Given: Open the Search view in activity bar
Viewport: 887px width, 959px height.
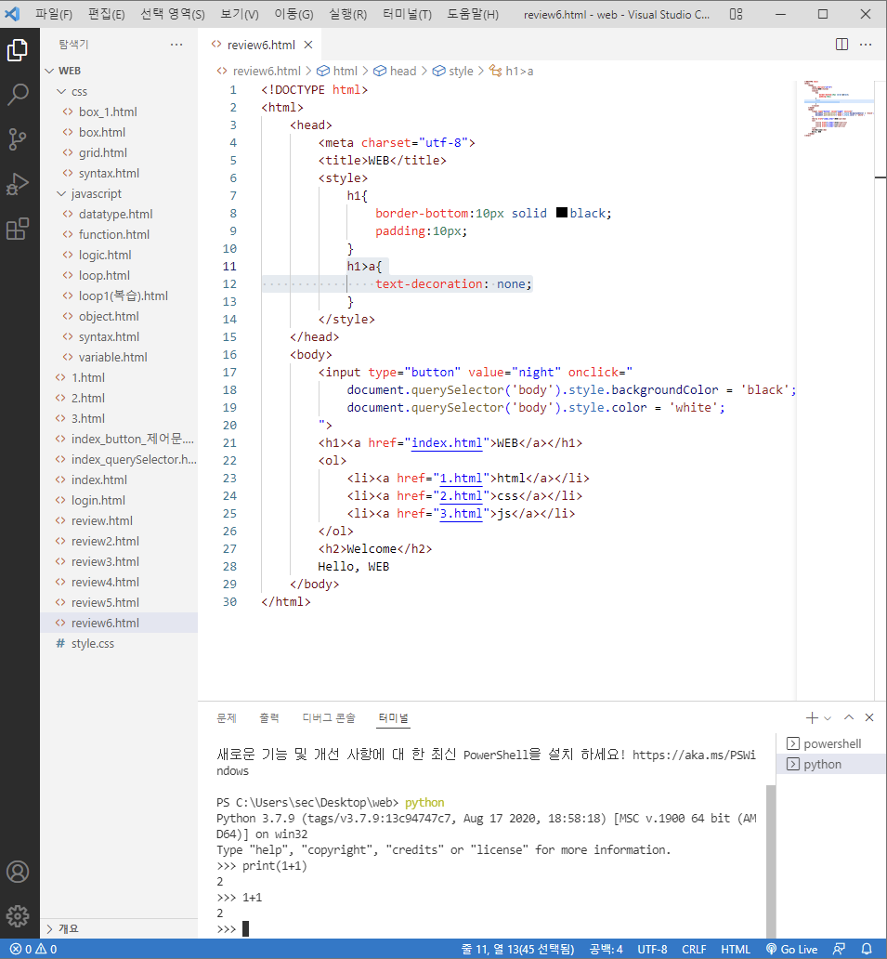Looking at the screenshot, I should tap(18, 94).
